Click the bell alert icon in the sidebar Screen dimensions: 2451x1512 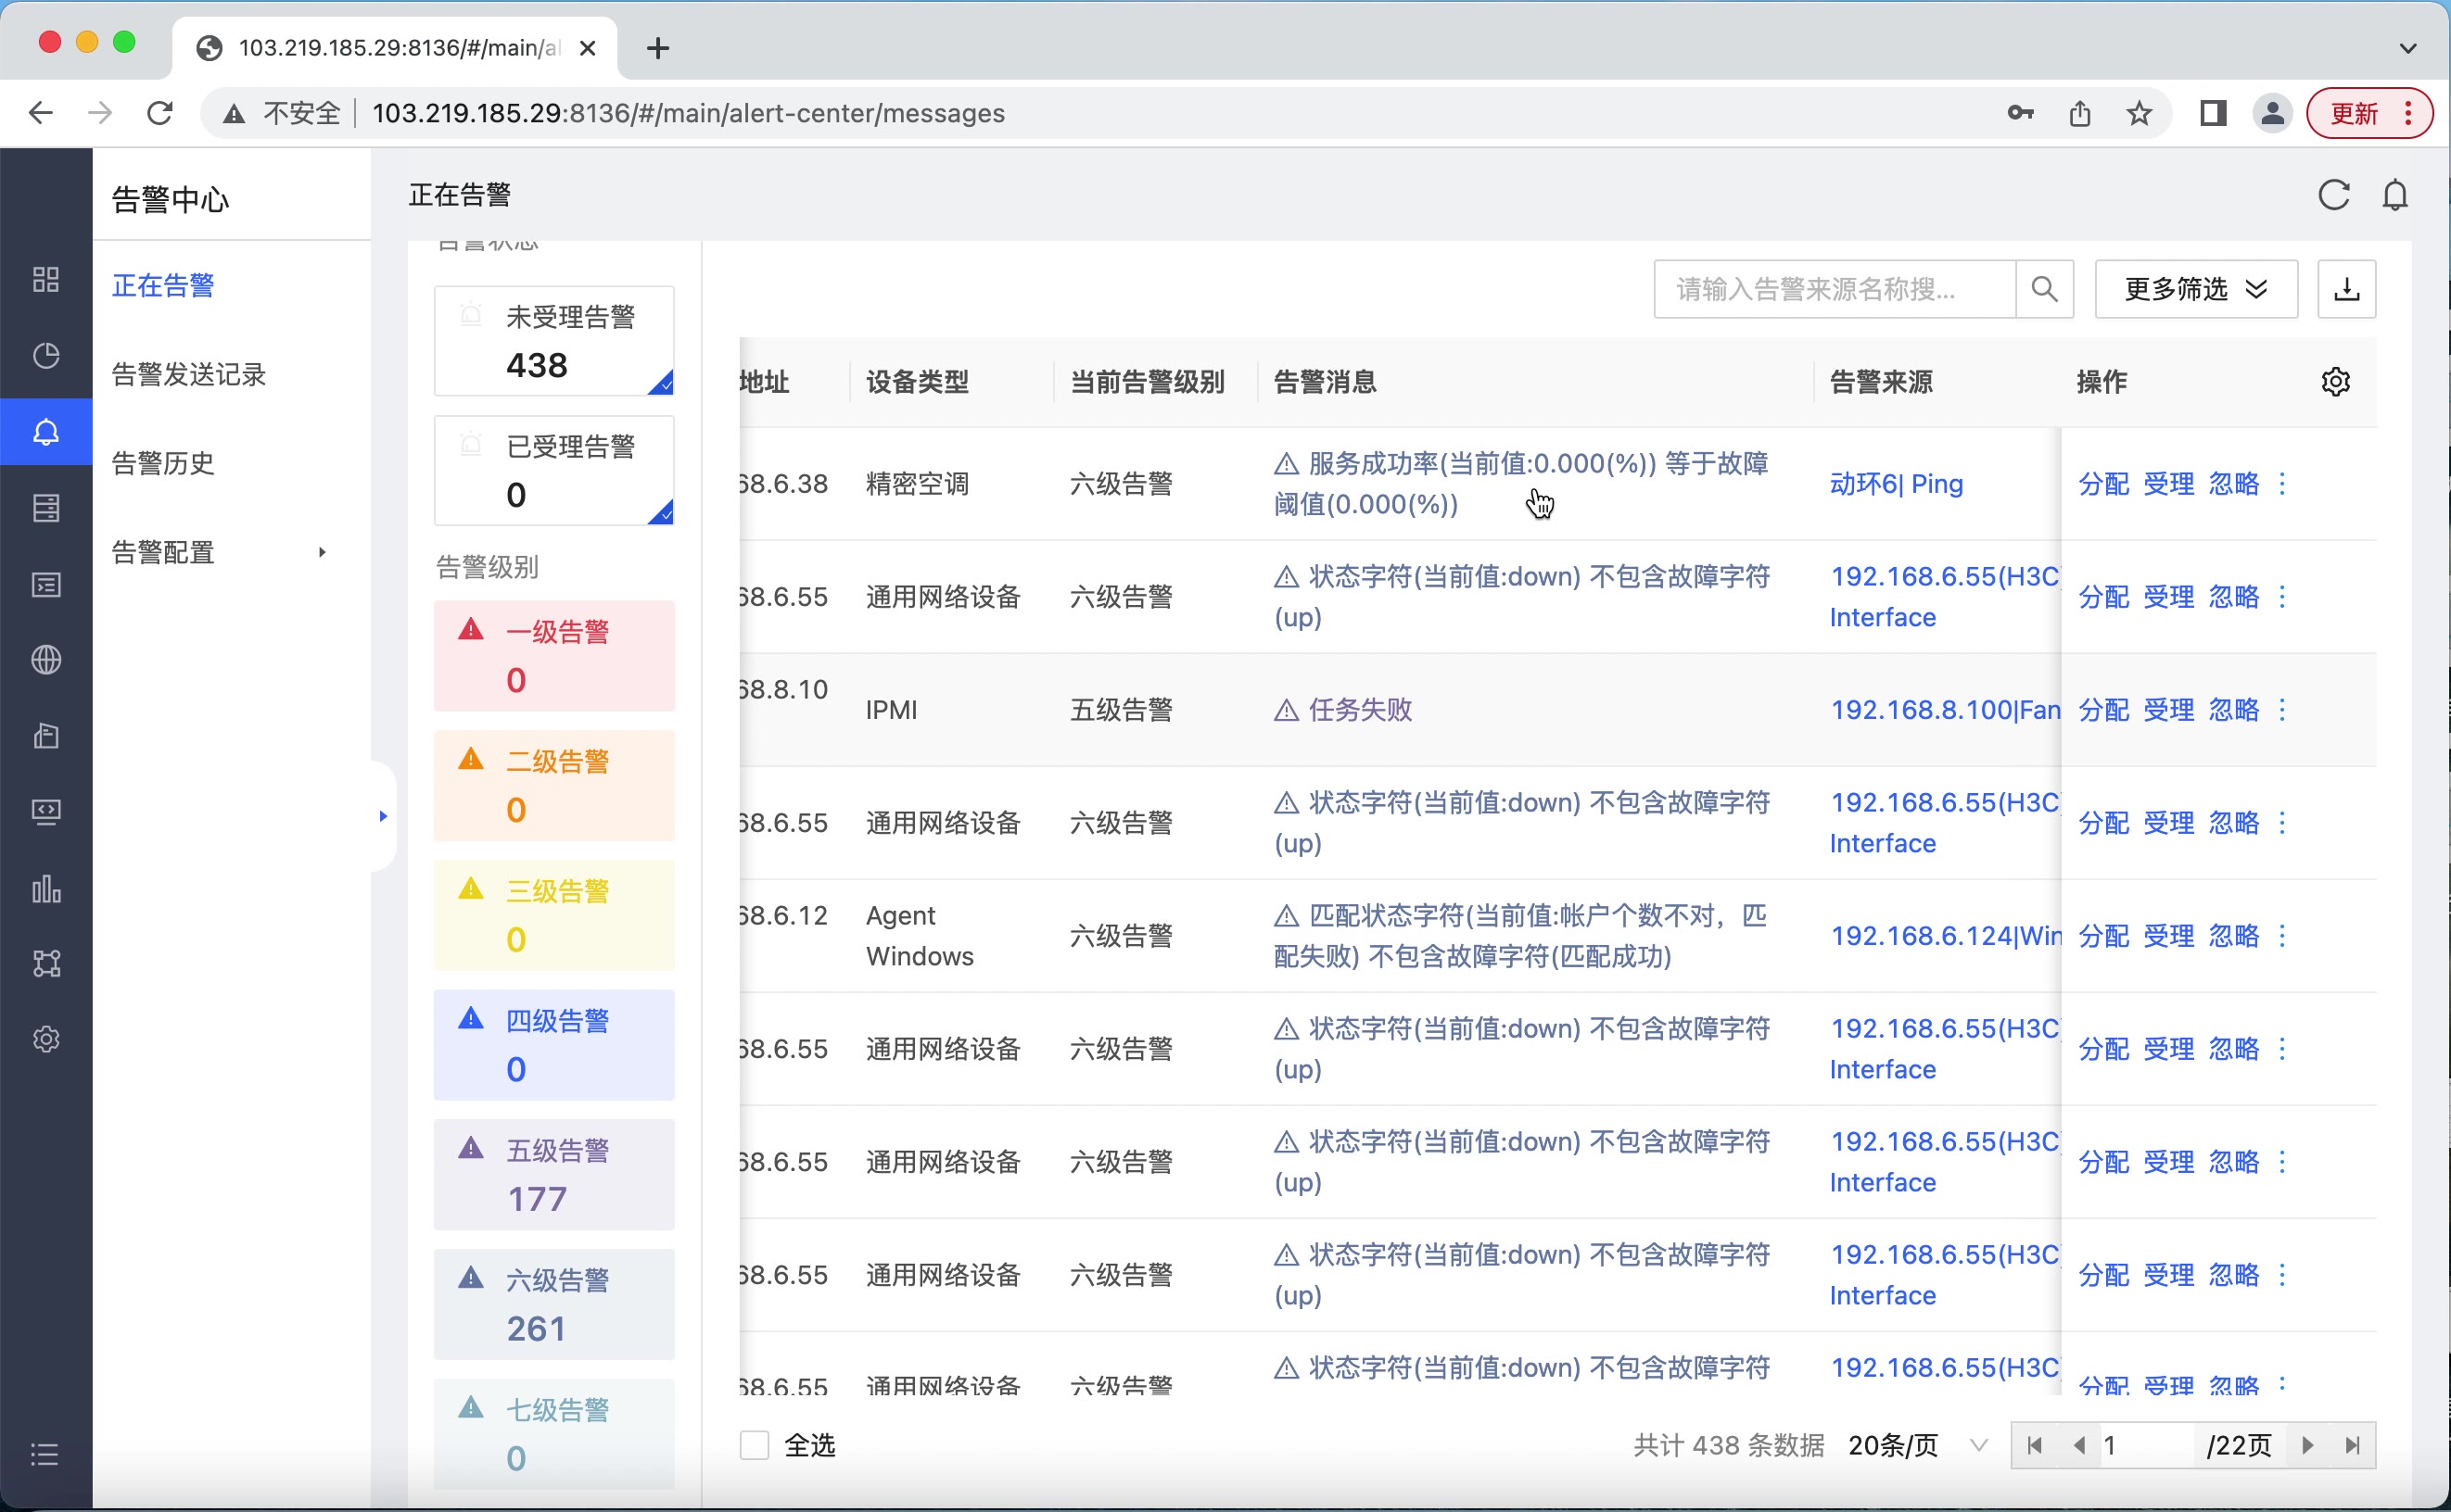[46, 431]
